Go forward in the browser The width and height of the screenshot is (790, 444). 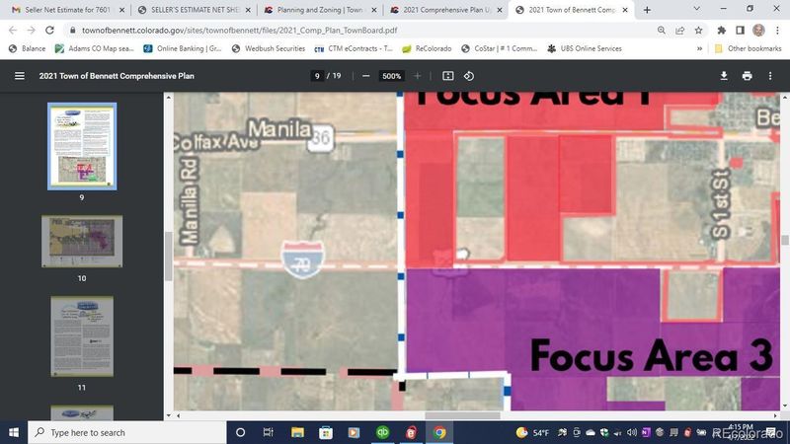pyautogui.click(x=32, y=31)
